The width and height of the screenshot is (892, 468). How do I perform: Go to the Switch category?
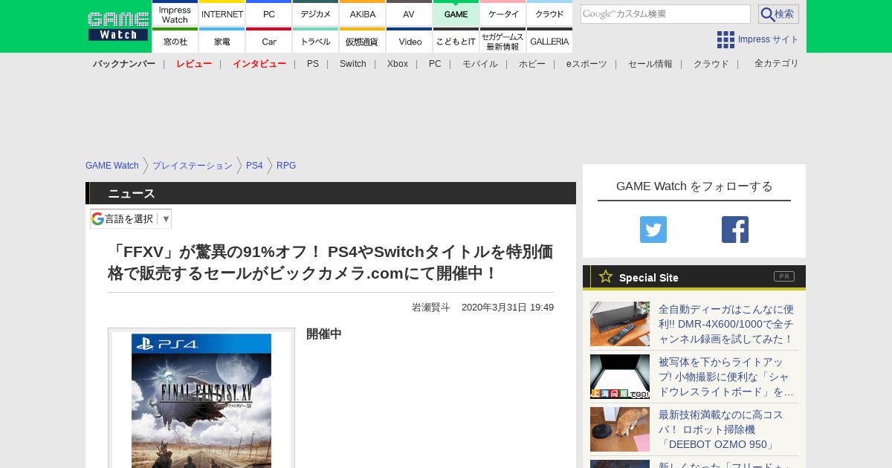(x=353, y=64)
